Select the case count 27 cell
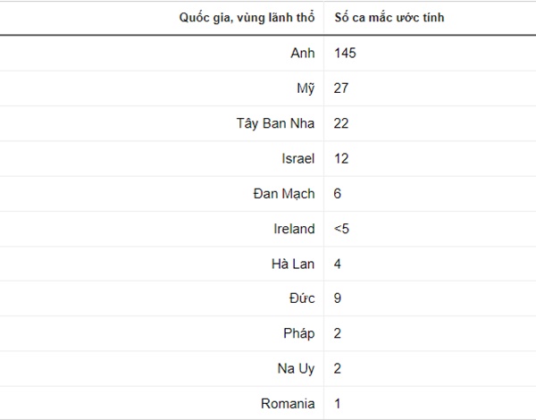Screen dimensions: 536x420 click(341, 88)
